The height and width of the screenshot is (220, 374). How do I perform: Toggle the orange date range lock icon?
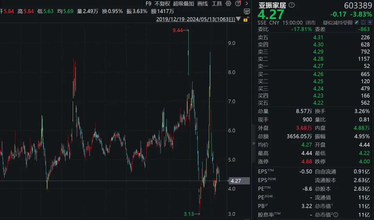[x=246, y=19]
